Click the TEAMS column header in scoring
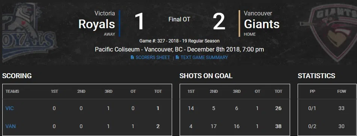Screen dimensions: 357x136 click(x=12, y=91)
